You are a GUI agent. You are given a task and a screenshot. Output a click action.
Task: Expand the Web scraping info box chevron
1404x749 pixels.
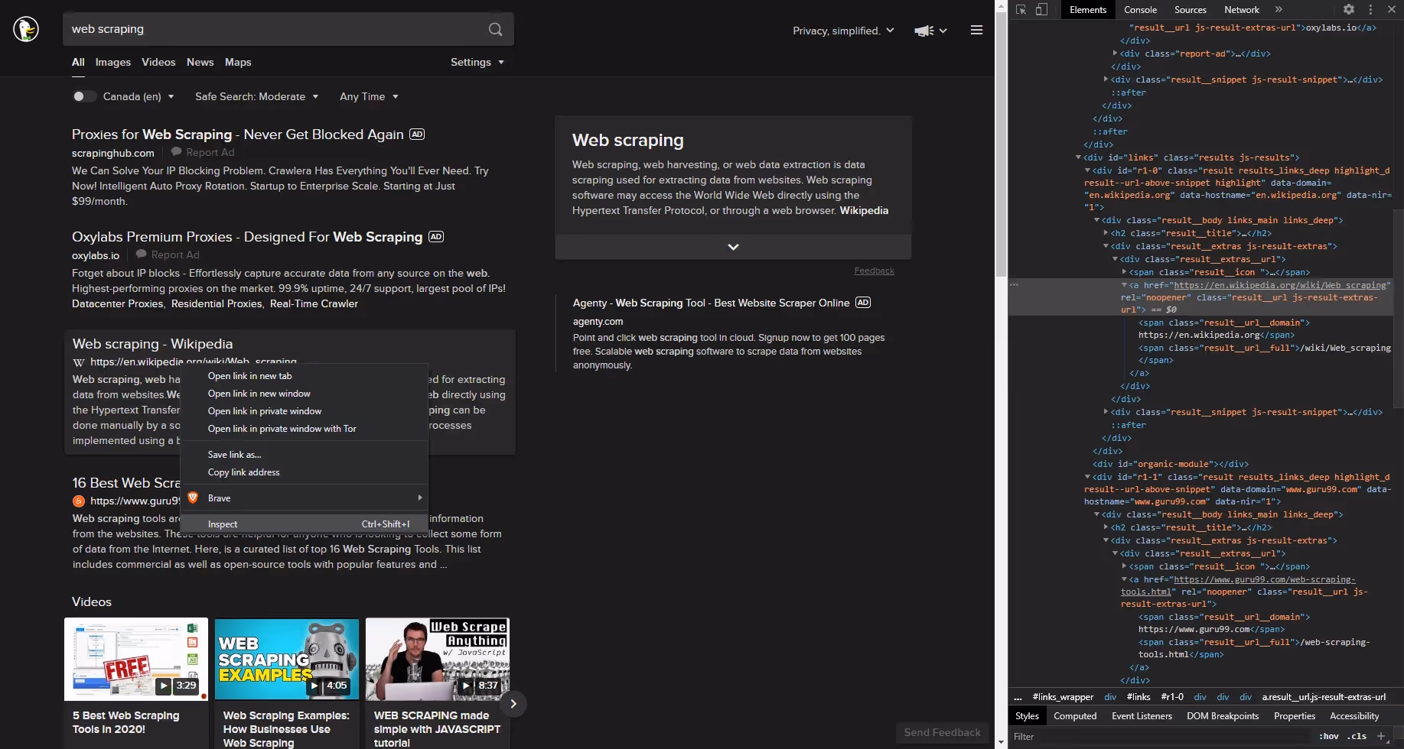click(733, 247)
